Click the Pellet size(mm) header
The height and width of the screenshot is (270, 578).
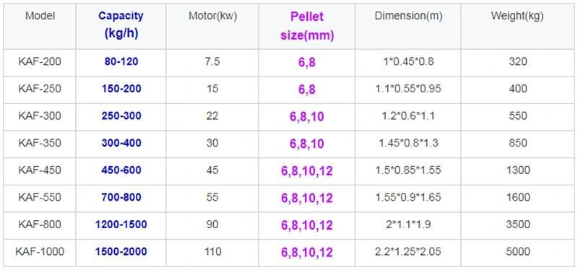306,26
